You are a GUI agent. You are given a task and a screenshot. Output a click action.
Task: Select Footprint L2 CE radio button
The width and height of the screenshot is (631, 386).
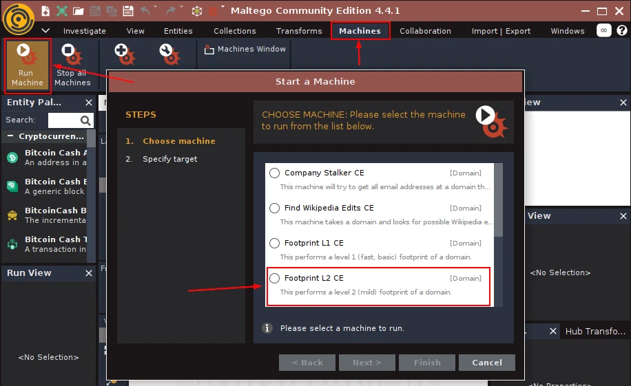click(x=275, y=278)
